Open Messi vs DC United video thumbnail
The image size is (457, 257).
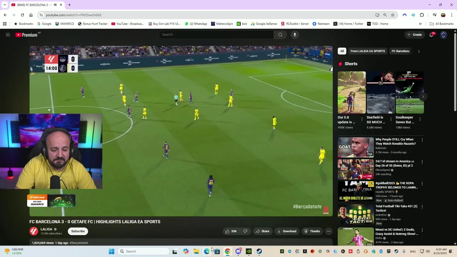[x=356, y=237]
